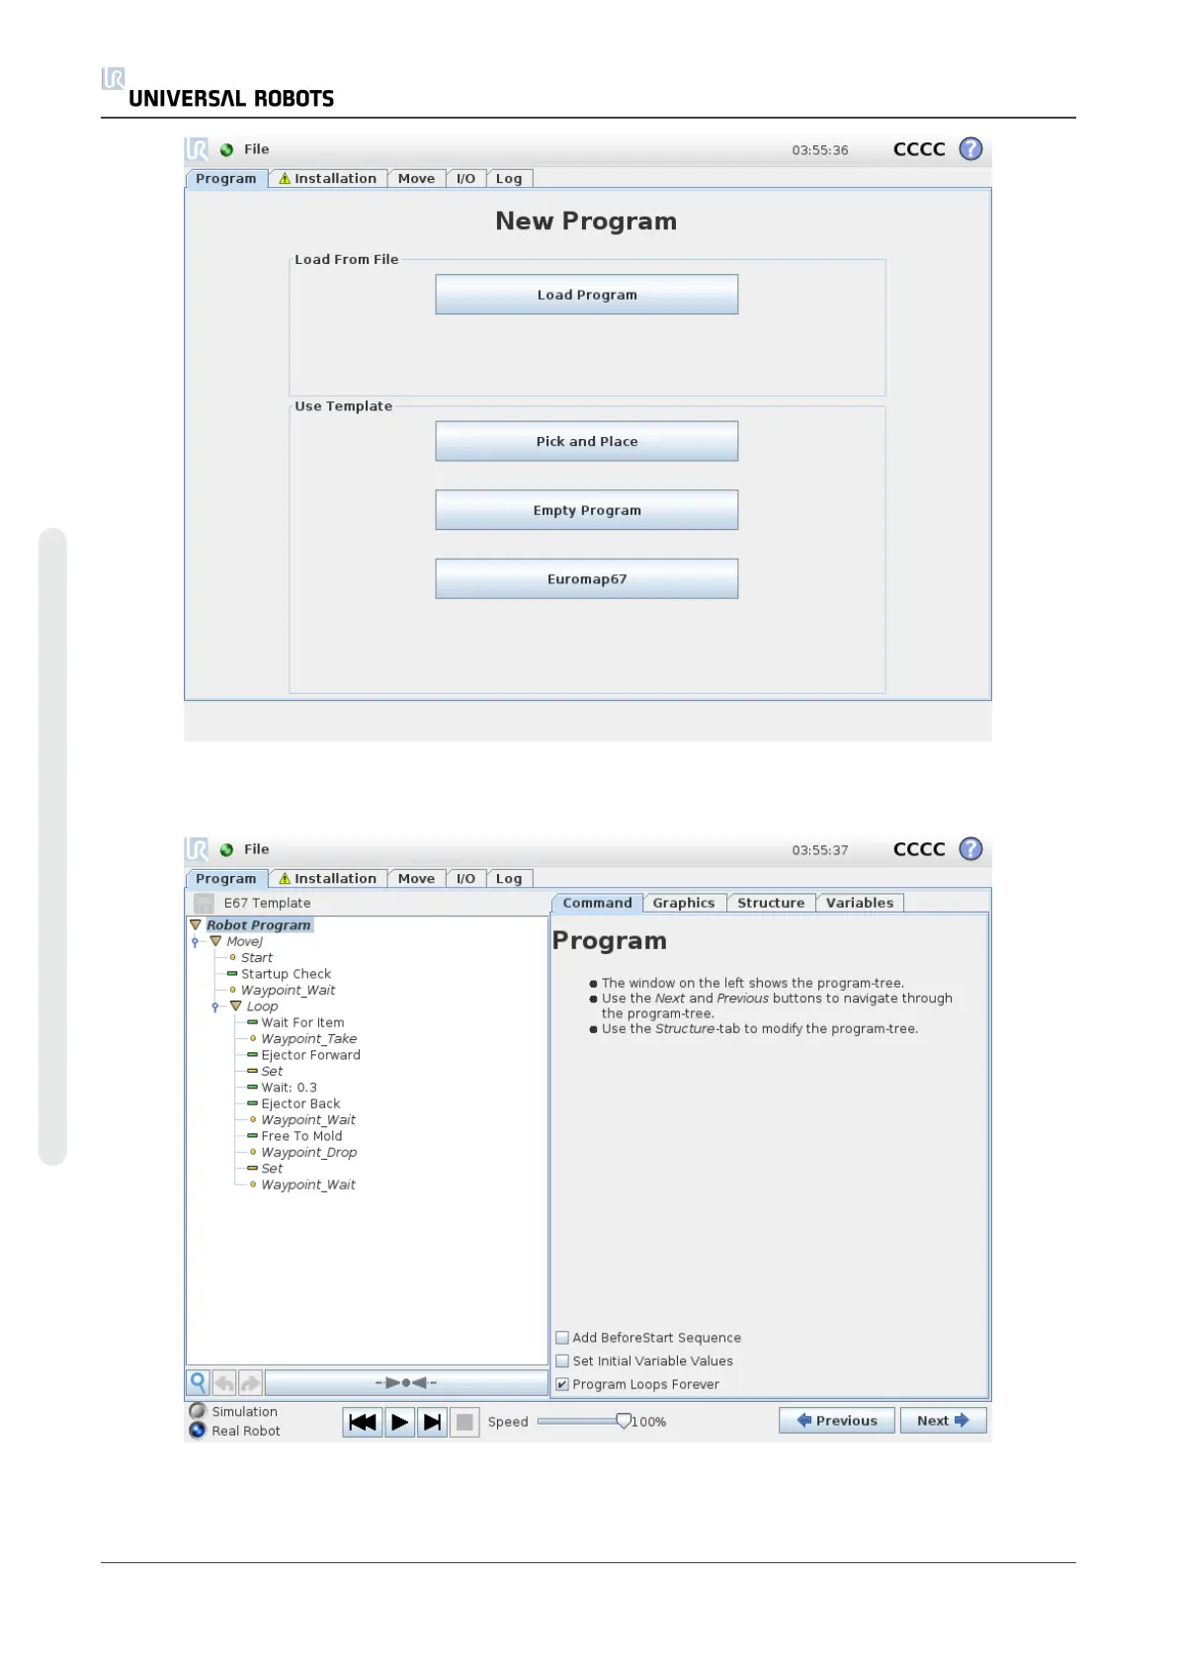The width and height of the screenshot is (1177, 1665).
Task: Click the magnifier search icon below program tree
Action: click(198, 1382)
